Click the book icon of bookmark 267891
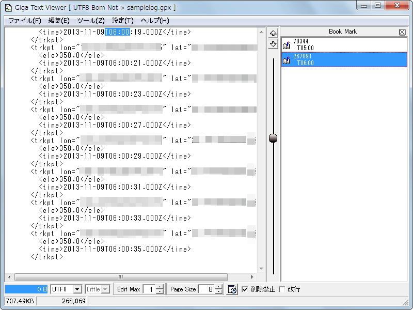The height and width of the screenshot is (310, 413). (x=287, y=60)
